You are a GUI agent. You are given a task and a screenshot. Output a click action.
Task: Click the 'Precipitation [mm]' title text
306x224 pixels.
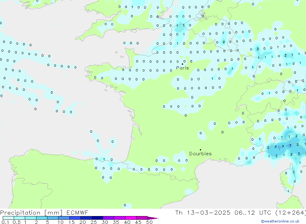tap(31, 212)
